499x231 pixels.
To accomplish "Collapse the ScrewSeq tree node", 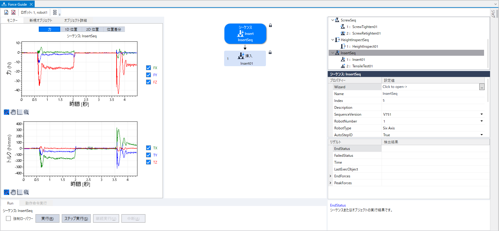I will click(333, 20).
